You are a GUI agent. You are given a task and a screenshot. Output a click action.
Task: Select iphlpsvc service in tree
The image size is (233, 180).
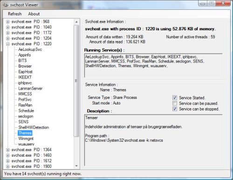25,83
